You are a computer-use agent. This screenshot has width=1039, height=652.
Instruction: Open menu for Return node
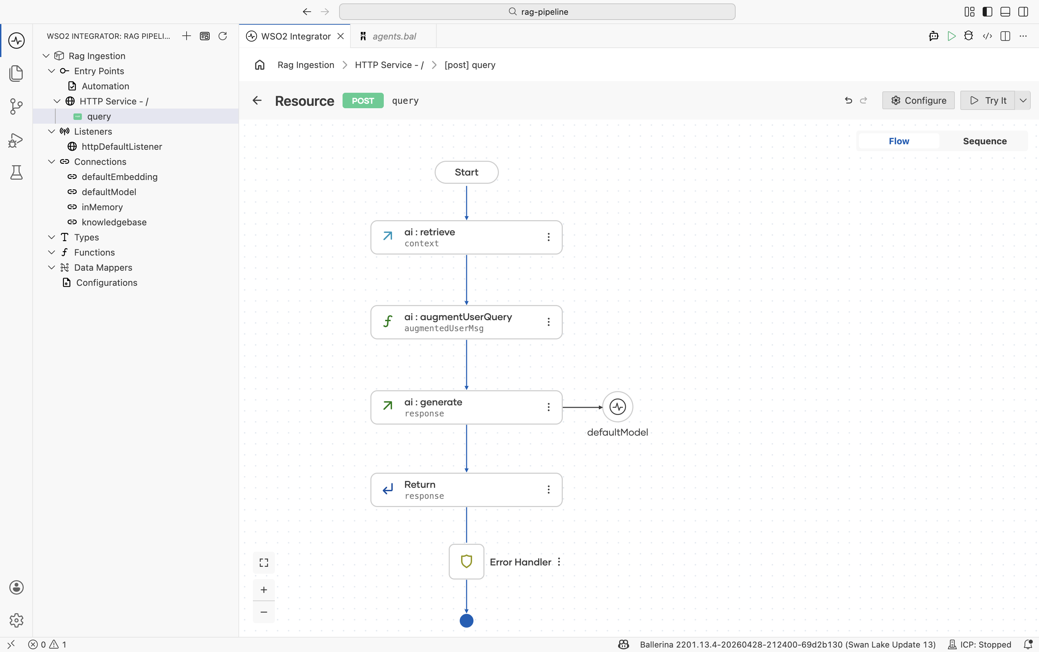[549, 490]
